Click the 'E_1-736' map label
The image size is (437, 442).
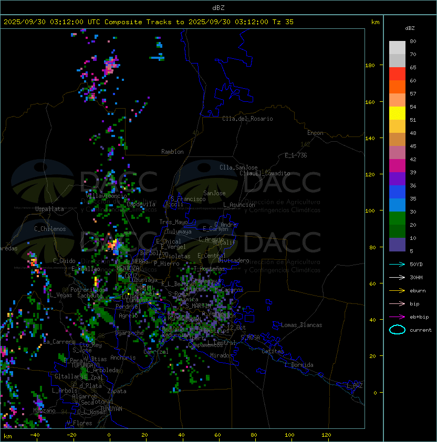point(296,155)
